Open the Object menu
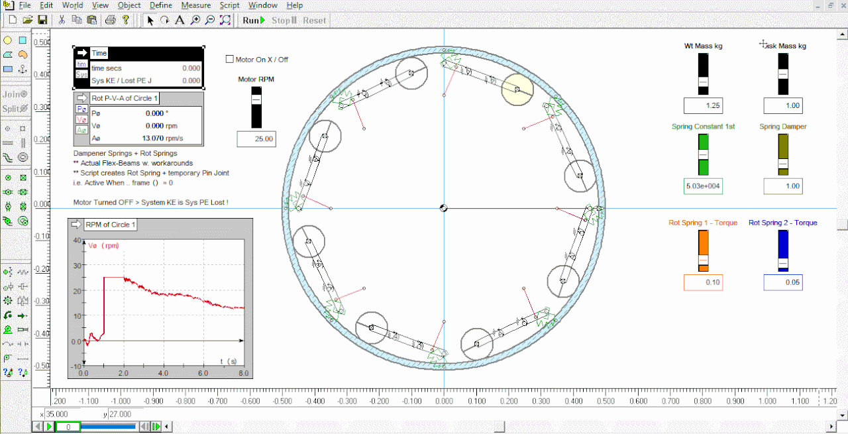The width and height of the screenshot is (848, 434). click(129, 5)
